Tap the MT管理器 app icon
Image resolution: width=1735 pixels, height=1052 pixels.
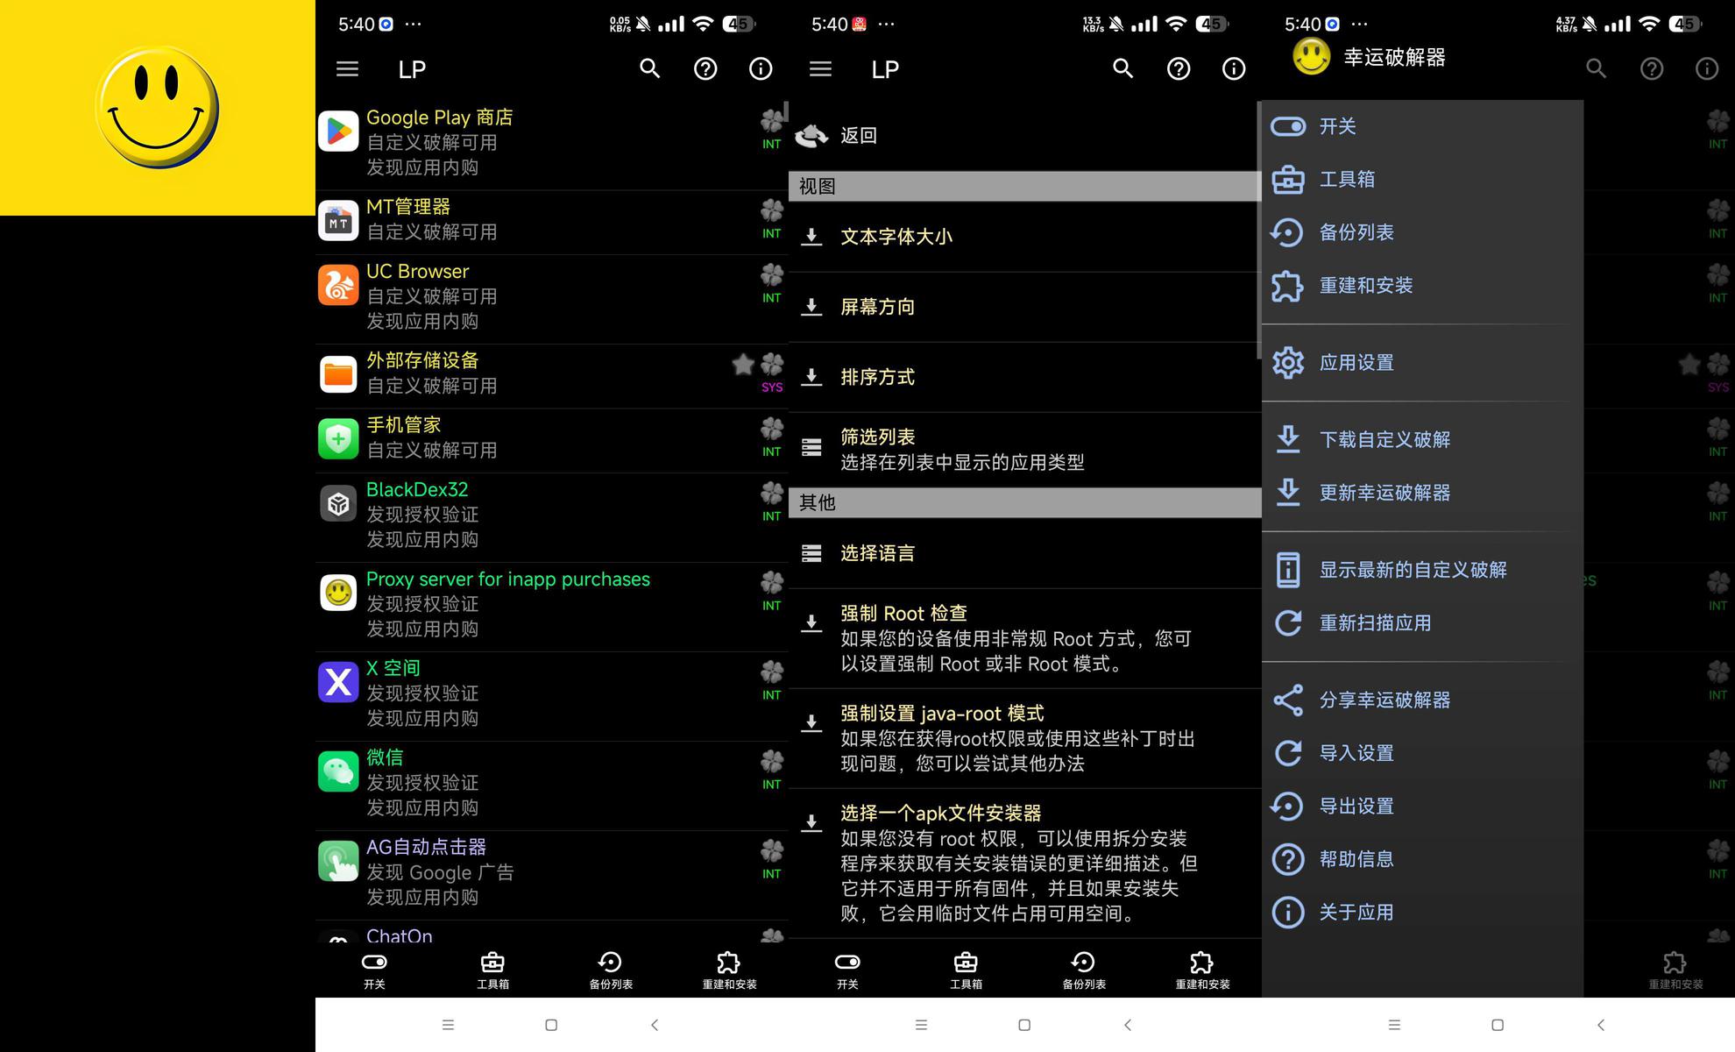[x=338, y=221]
